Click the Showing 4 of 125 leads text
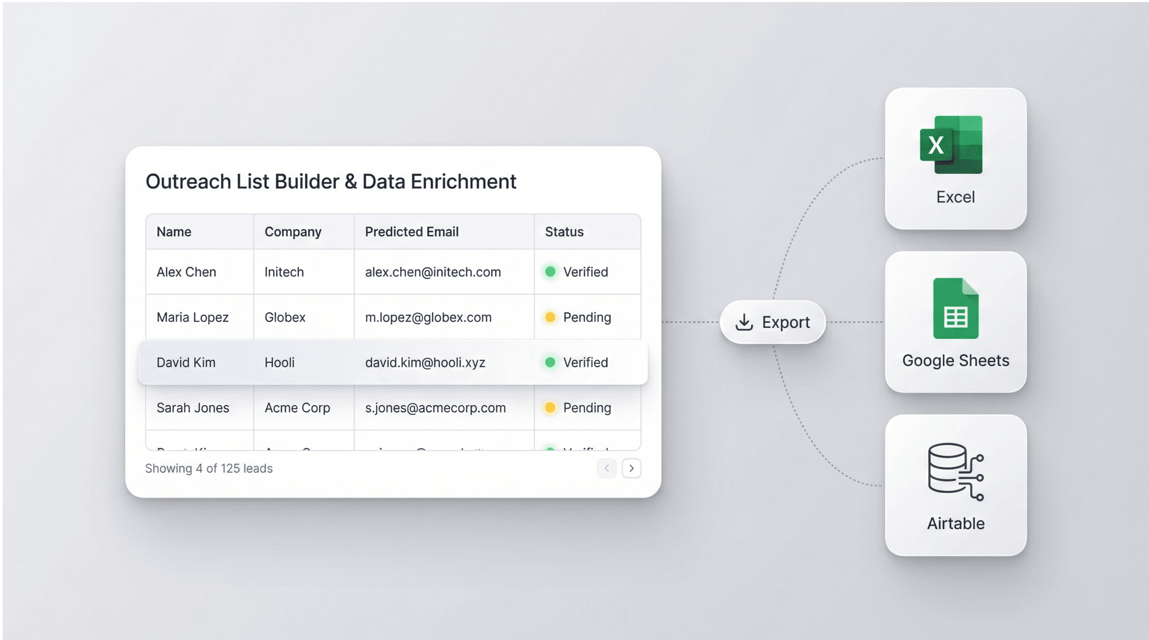 pos(209,468)
